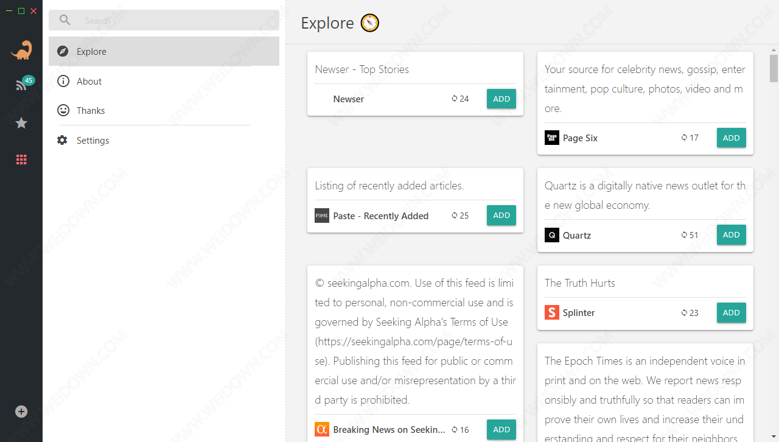This screenshot has width=779, height=442.
Task: Click 'Listing of recently added articles.' text
Action: pyautogui.click(x=389, y=186)
